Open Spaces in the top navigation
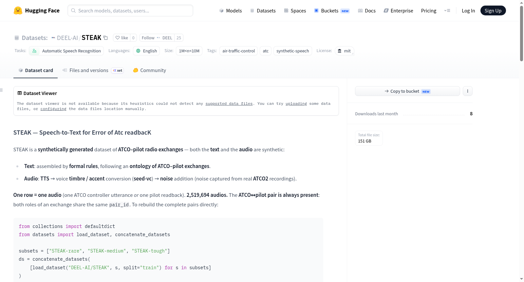Image resolution: width=524 pixels, height=282 pixels. [295, 10]
